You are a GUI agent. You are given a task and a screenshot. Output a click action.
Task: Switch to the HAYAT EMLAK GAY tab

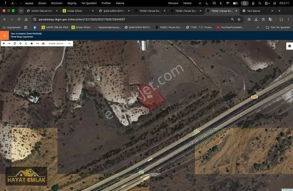coord(42,11)
